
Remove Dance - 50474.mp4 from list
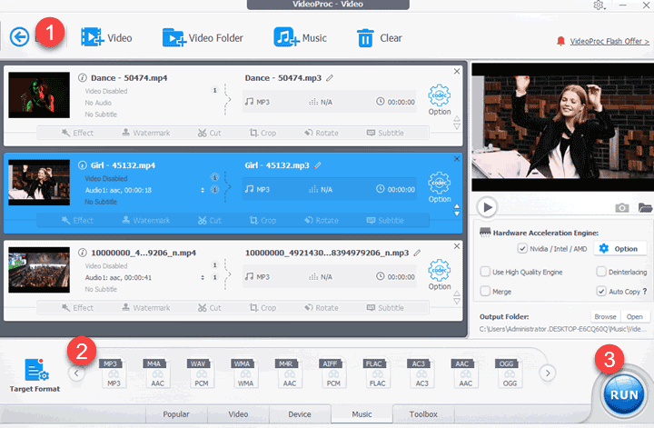pos(457,71)
